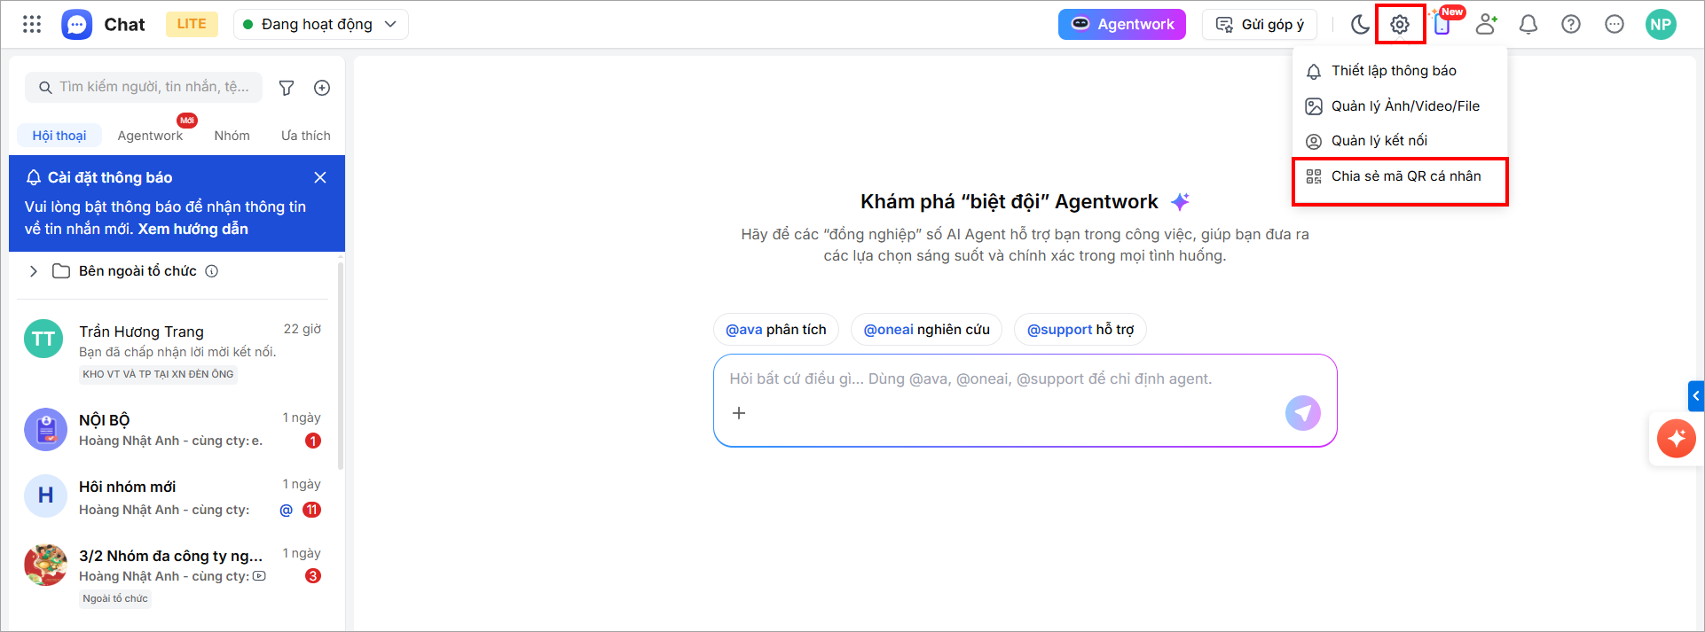1705x632 pixels.
Task: Open the mobile app icon marked New
Action: click(1443, 24)
